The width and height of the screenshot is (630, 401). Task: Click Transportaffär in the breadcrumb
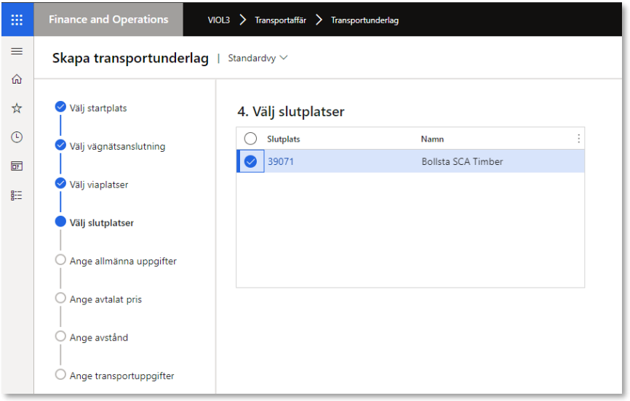pyautogui.click(x=281, y=20)
